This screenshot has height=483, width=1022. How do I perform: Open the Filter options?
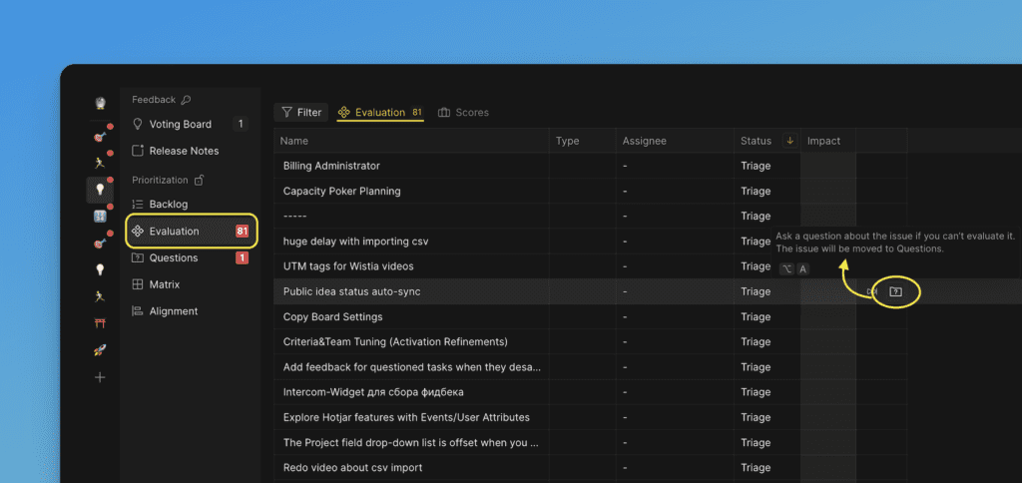300,113
